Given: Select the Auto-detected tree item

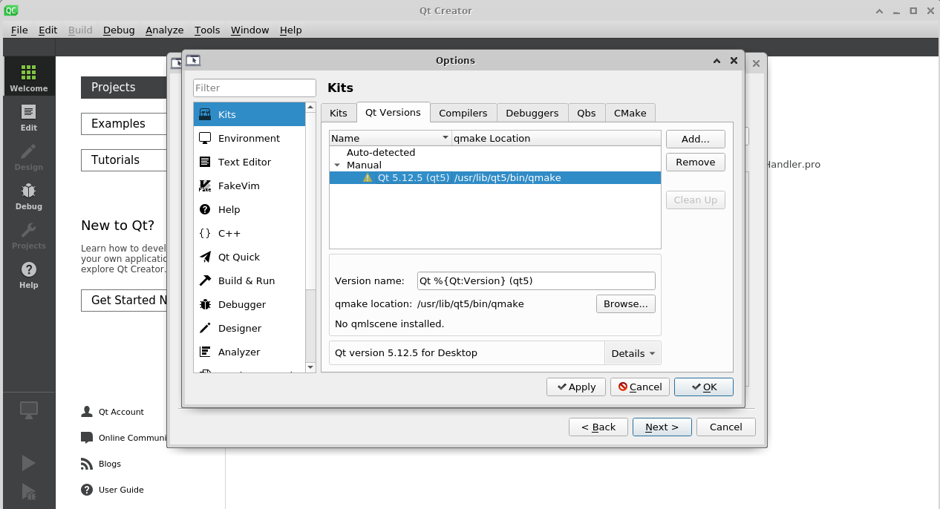Looking at the screenshot, I should coord(381,153).
